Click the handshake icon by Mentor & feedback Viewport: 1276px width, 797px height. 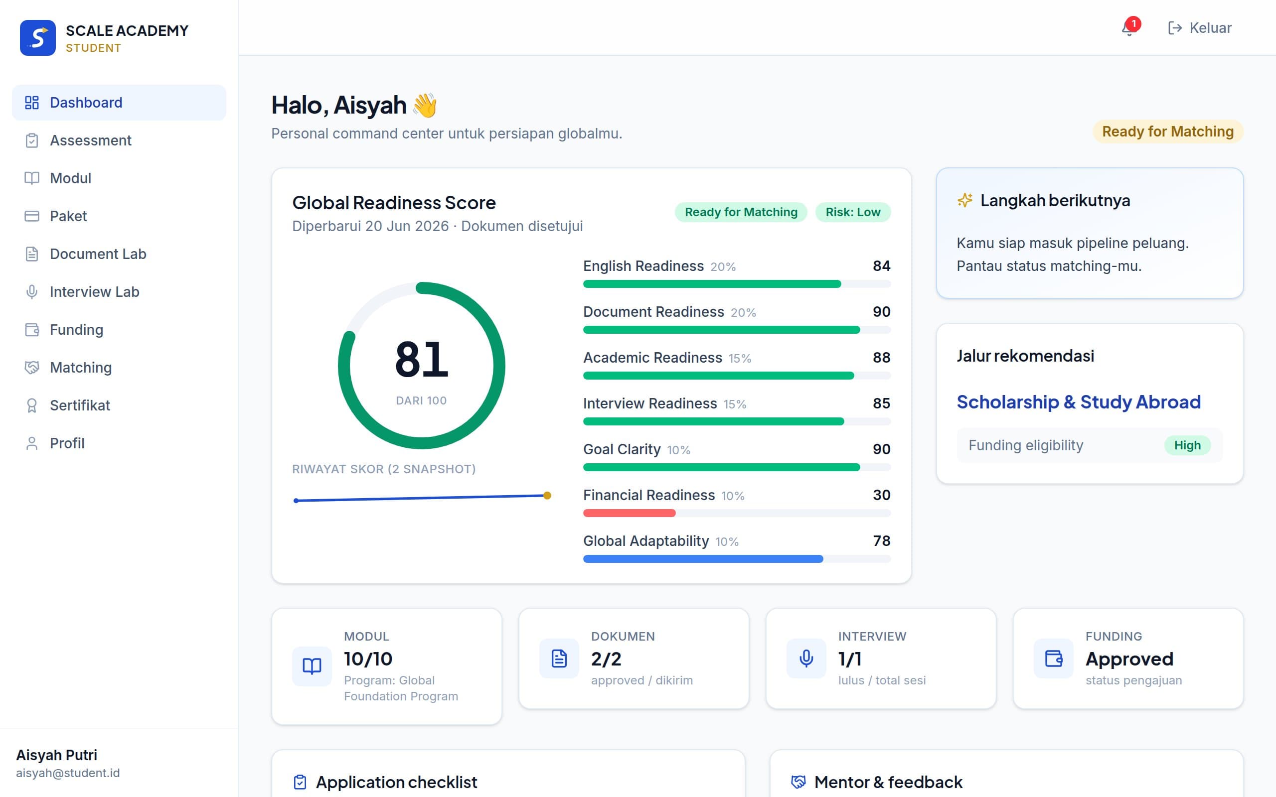click(798, 782)
